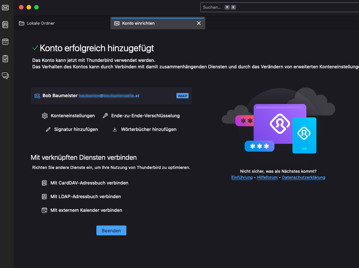Viewport: 359px width, 268px height.
Task: Open the Tasks space
Action: tap(5, 58)
